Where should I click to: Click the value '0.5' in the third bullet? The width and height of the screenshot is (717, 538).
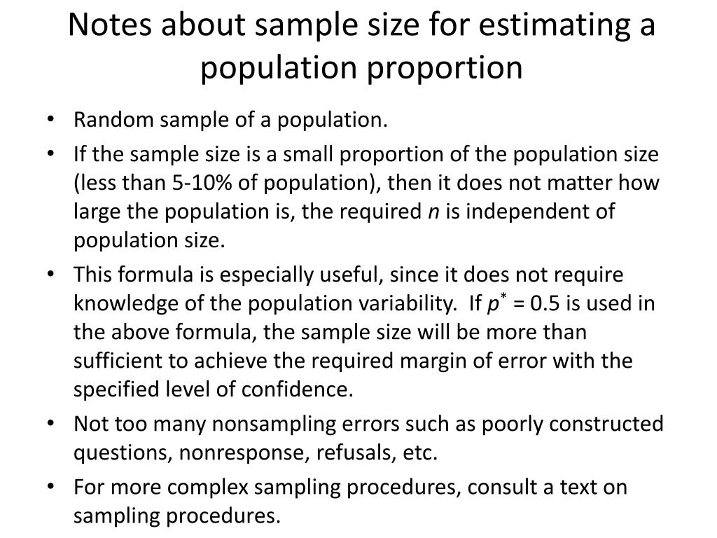pyautogui.click(x=545, y=303)
